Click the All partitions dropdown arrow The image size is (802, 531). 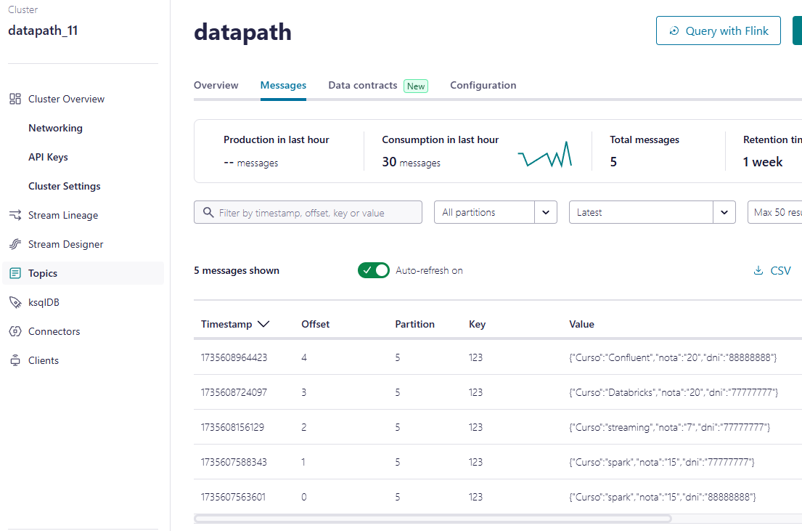pos(546,212)
